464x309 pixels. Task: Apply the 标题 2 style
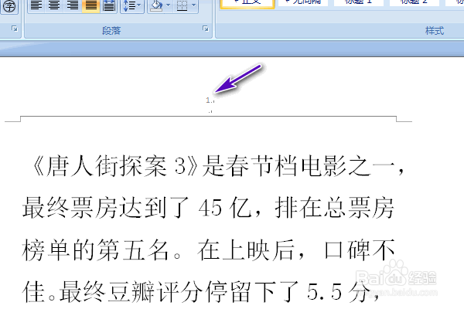pos(415,2)
